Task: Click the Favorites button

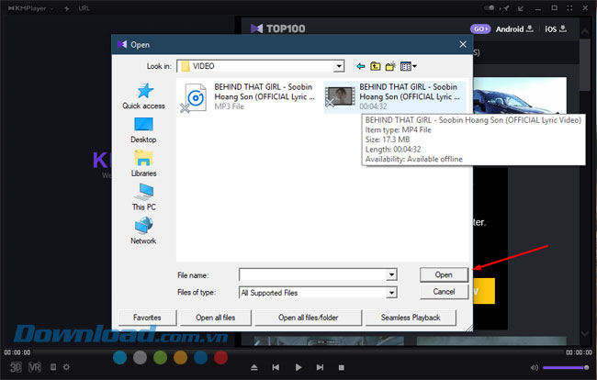Action: point(147,318)
